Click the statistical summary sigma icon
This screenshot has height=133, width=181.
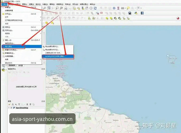pyautogui.click(x=118, y=8)
